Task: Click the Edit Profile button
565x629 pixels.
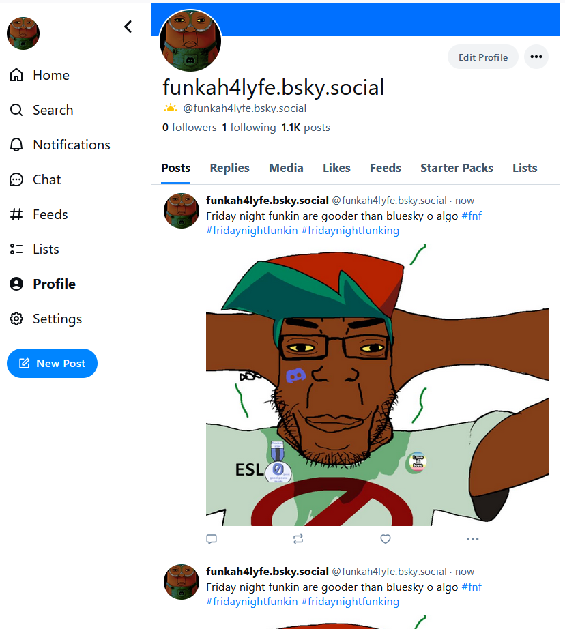Action: [x=482, y=57]
